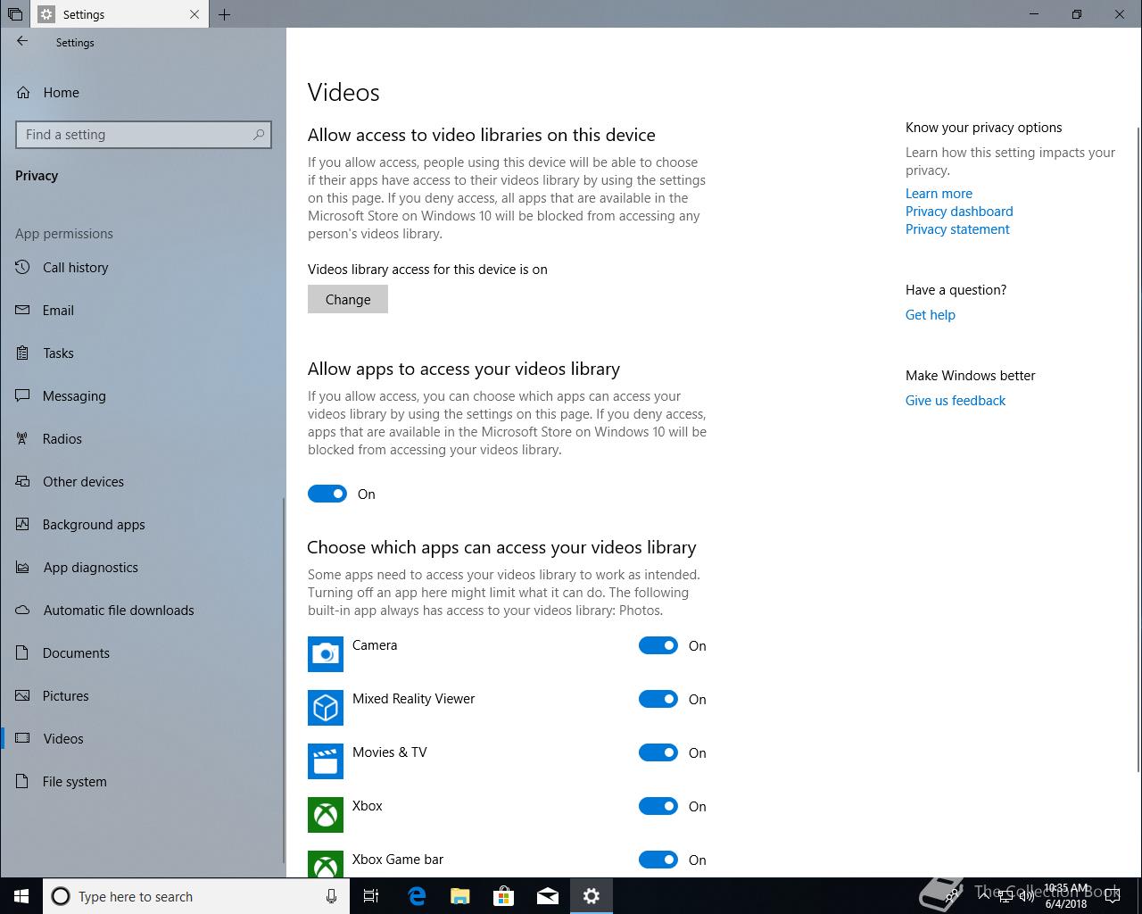
Task: Open the Windows Start menu
Action: [x=21, y=896]
